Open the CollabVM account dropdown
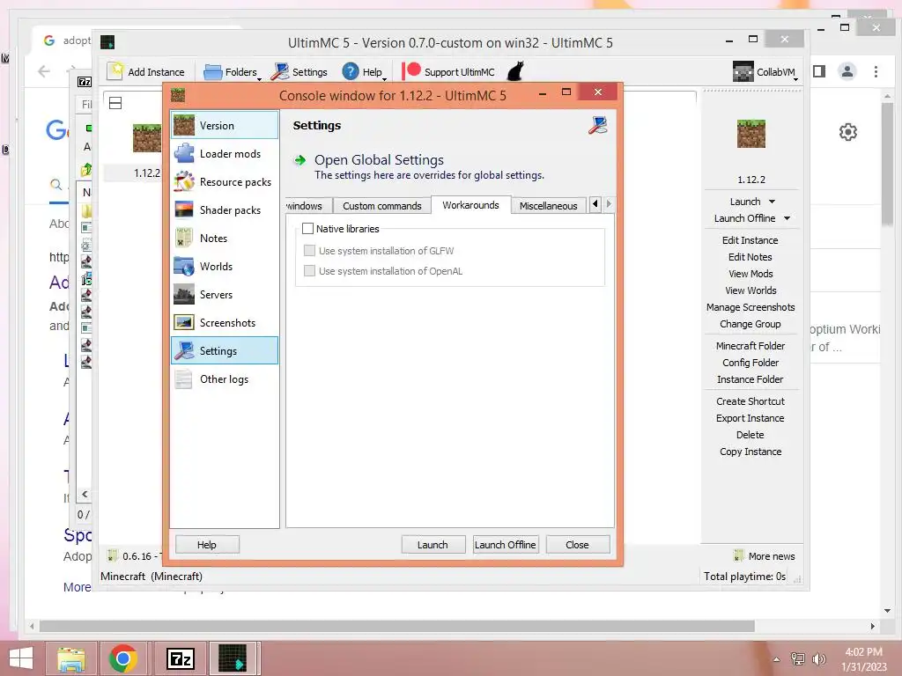This screenshot has width=902, height=676. pos(765,72)
